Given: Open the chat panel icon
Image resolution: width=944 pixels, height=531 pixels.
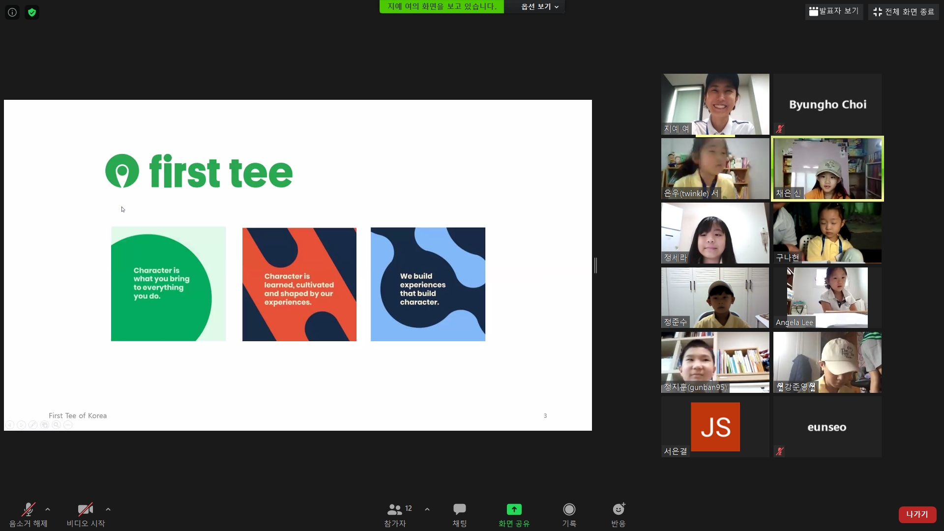Looking at the screenshot, I should [460, 509].
